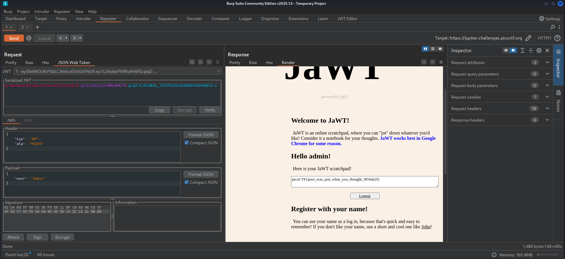Close Repeater tab 1
565x259 pixels.
click(11, 27)
